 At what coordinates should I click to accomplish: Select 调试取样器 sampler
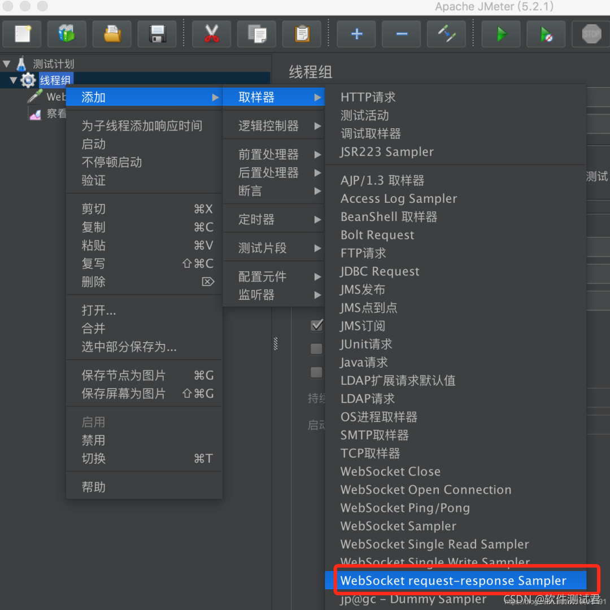456,133
